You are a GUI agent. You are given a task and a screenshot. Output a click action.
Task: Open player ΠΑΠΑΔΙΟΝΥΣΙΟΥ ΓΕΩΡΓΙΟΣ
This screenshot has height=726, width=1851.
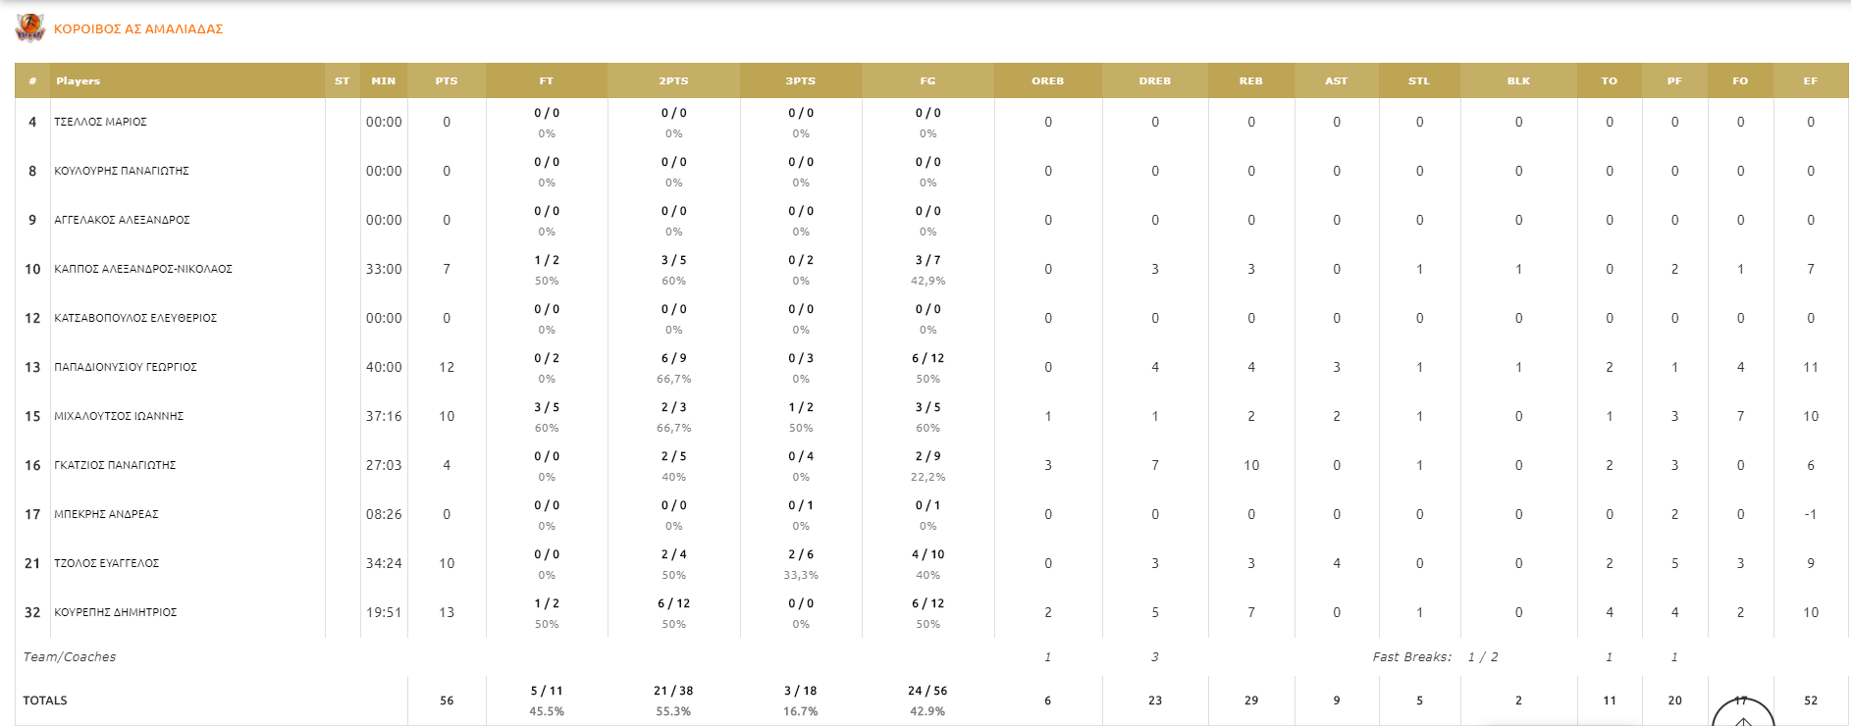click(126, 367)
